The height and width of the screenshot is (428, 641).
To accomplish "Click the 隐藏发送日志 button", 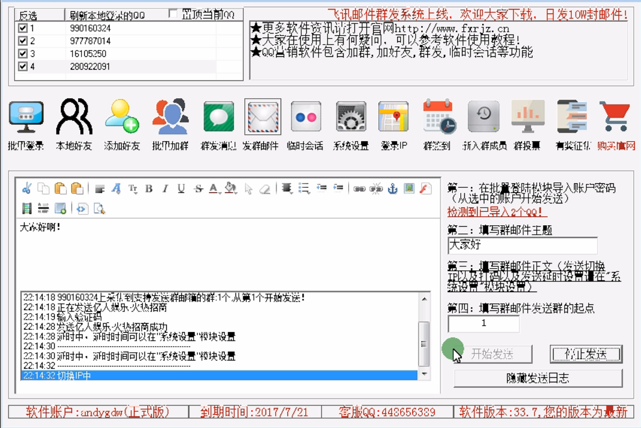I will pos(538,378).
